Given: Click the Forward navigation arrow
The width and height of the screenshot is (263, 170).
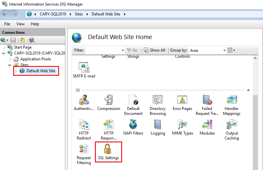Looking at the screenshot, I should point(15,14).
